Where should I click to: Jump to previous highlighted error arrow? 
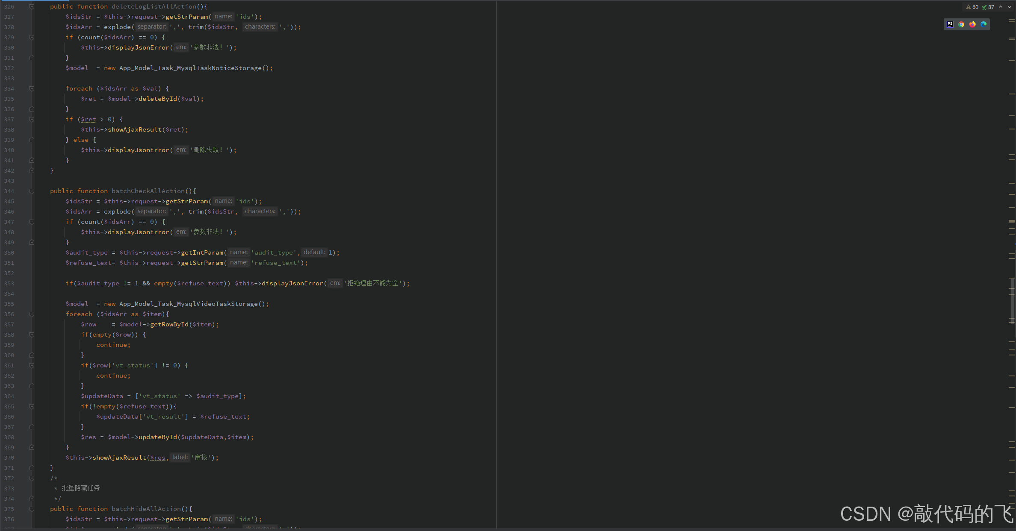[1001, 7]
